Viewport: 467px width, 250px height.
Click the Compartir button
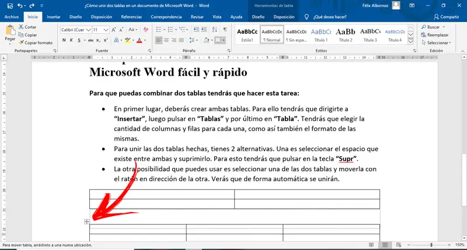tap(447, 17)
